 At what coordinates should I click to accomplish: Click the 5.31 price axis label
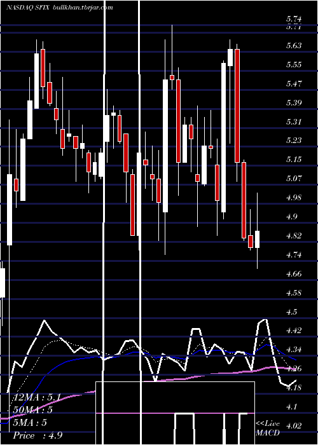click(294, 121)
